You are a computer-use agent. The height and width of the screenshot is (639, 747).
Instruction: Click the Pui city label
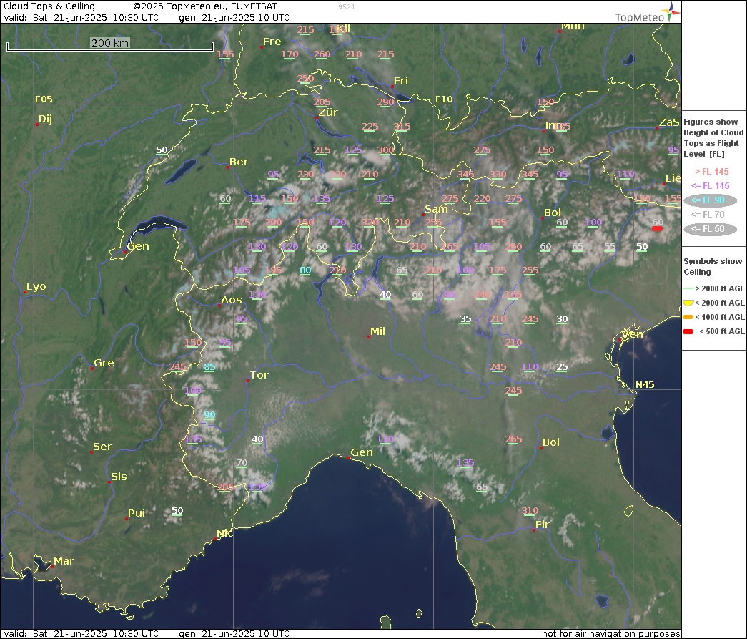[x=137, y=512]
